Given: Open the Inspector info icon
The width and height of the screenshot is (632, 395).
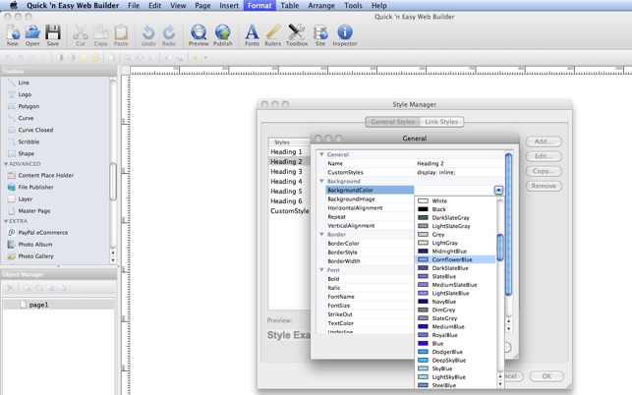Looking at the screenshot, I should pos(344,34).
